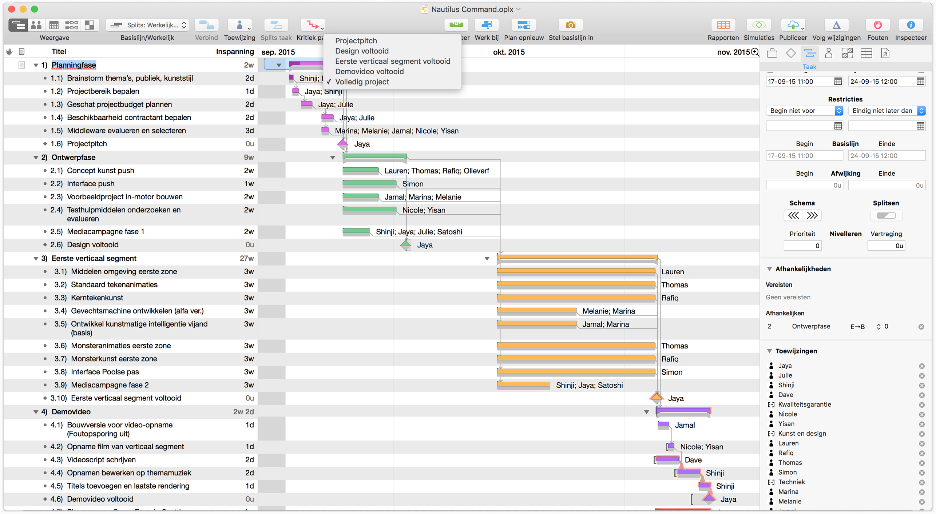Select the Simulaties toolbar icon
The image size is (936, 514).
tap(759, 25)
